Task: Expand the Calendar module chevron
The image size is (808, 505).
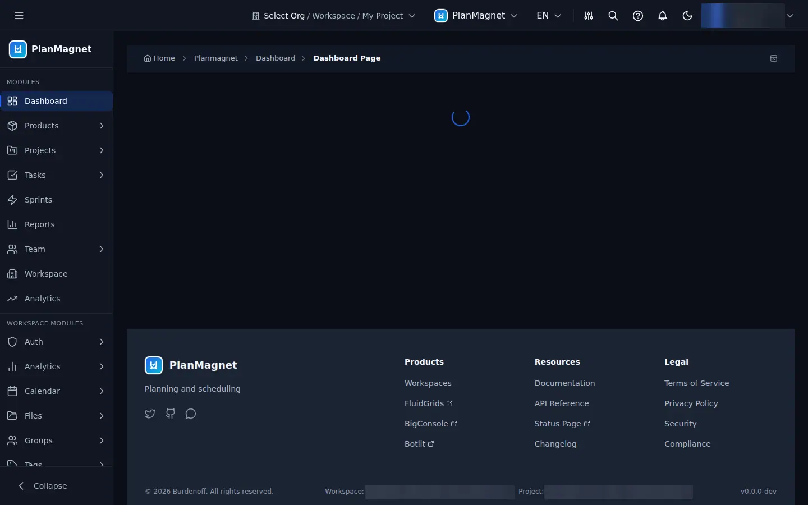Action: click(102, 391)
